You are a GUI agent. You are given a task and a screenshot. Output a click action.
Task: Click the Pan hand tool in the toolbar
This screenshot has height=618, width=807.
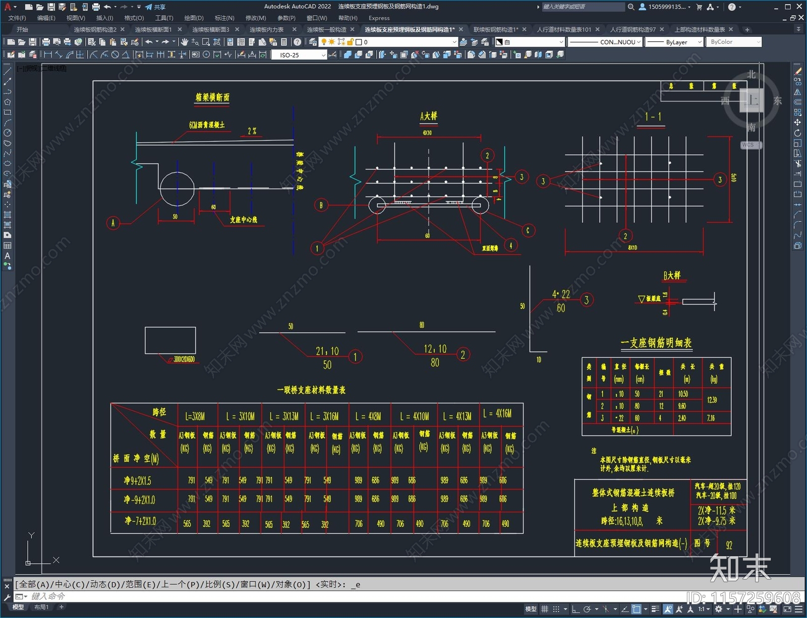[185, 42]
